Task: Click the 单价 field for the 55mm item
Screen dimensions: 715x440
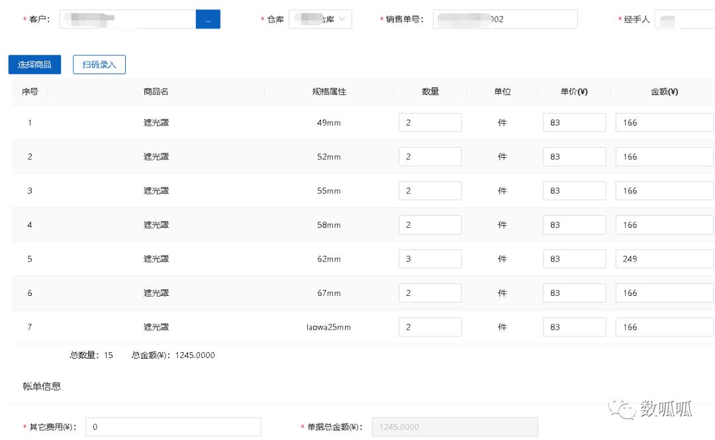Action: [574, 190]
